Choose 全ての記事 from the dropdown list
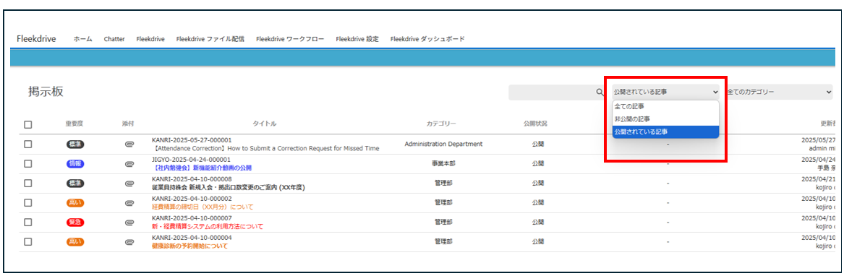Screen dimensions: 844x276 coord(666,106)
